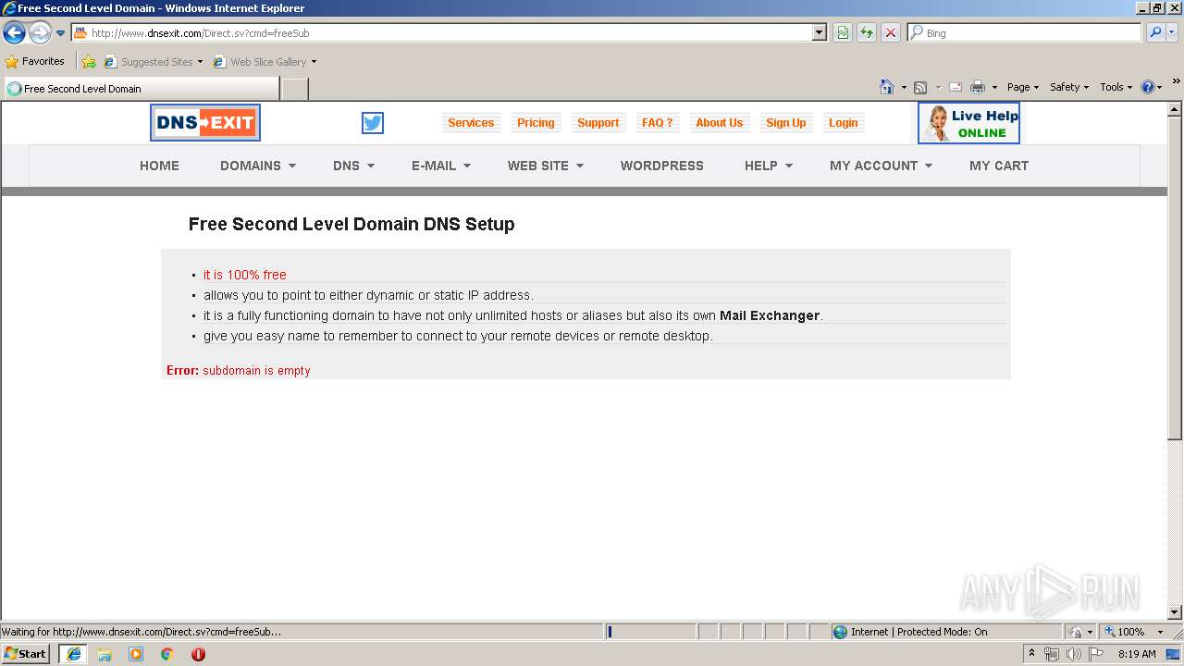Image resolution: width=1184 pixels, height=666 pixels.
Task: Click the DNS Exit logo
Action: coord(205,122)
